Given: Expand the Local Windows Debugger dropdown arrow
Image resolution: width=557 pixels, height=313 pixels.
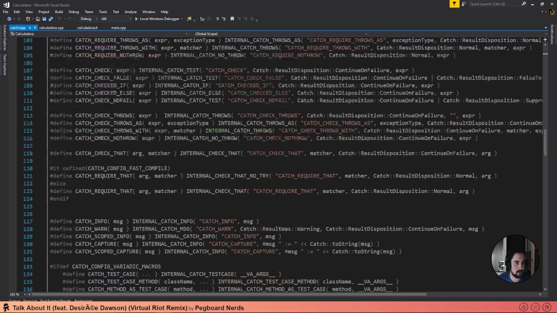Looking at the screenshot, I should pos(182,19).
